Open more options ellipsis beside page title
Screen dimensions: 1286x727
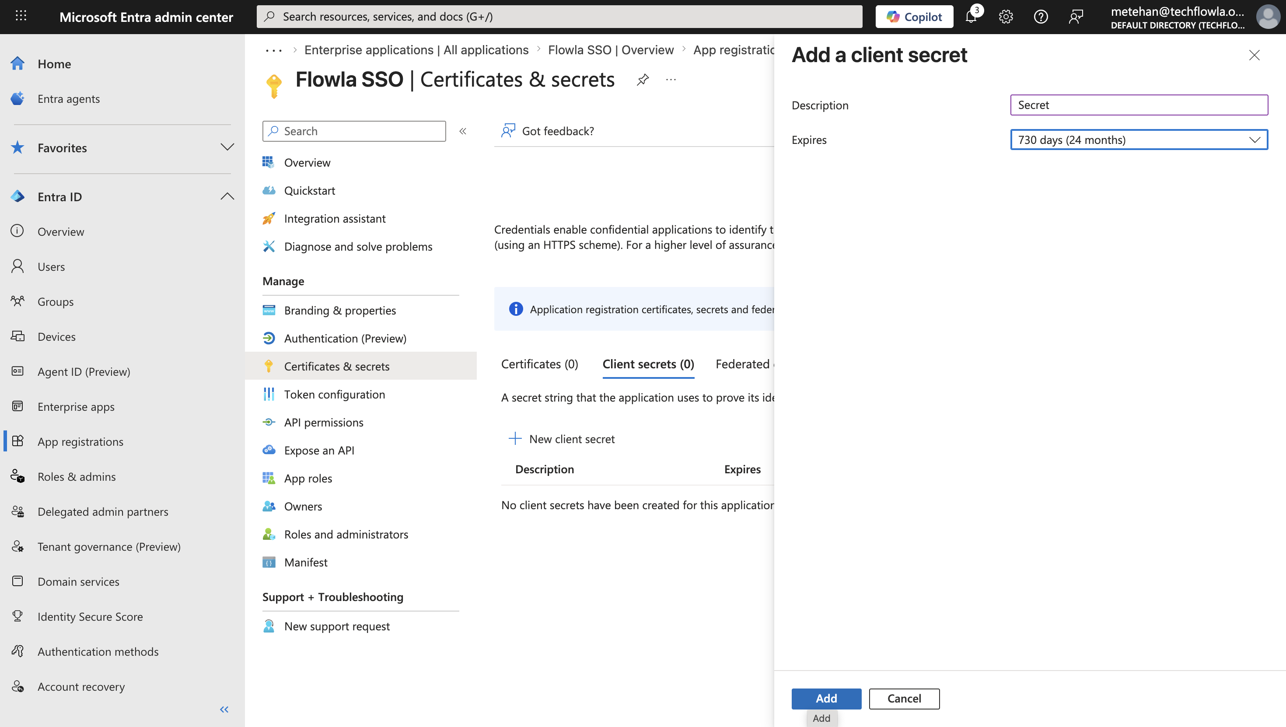pos(671,79)
